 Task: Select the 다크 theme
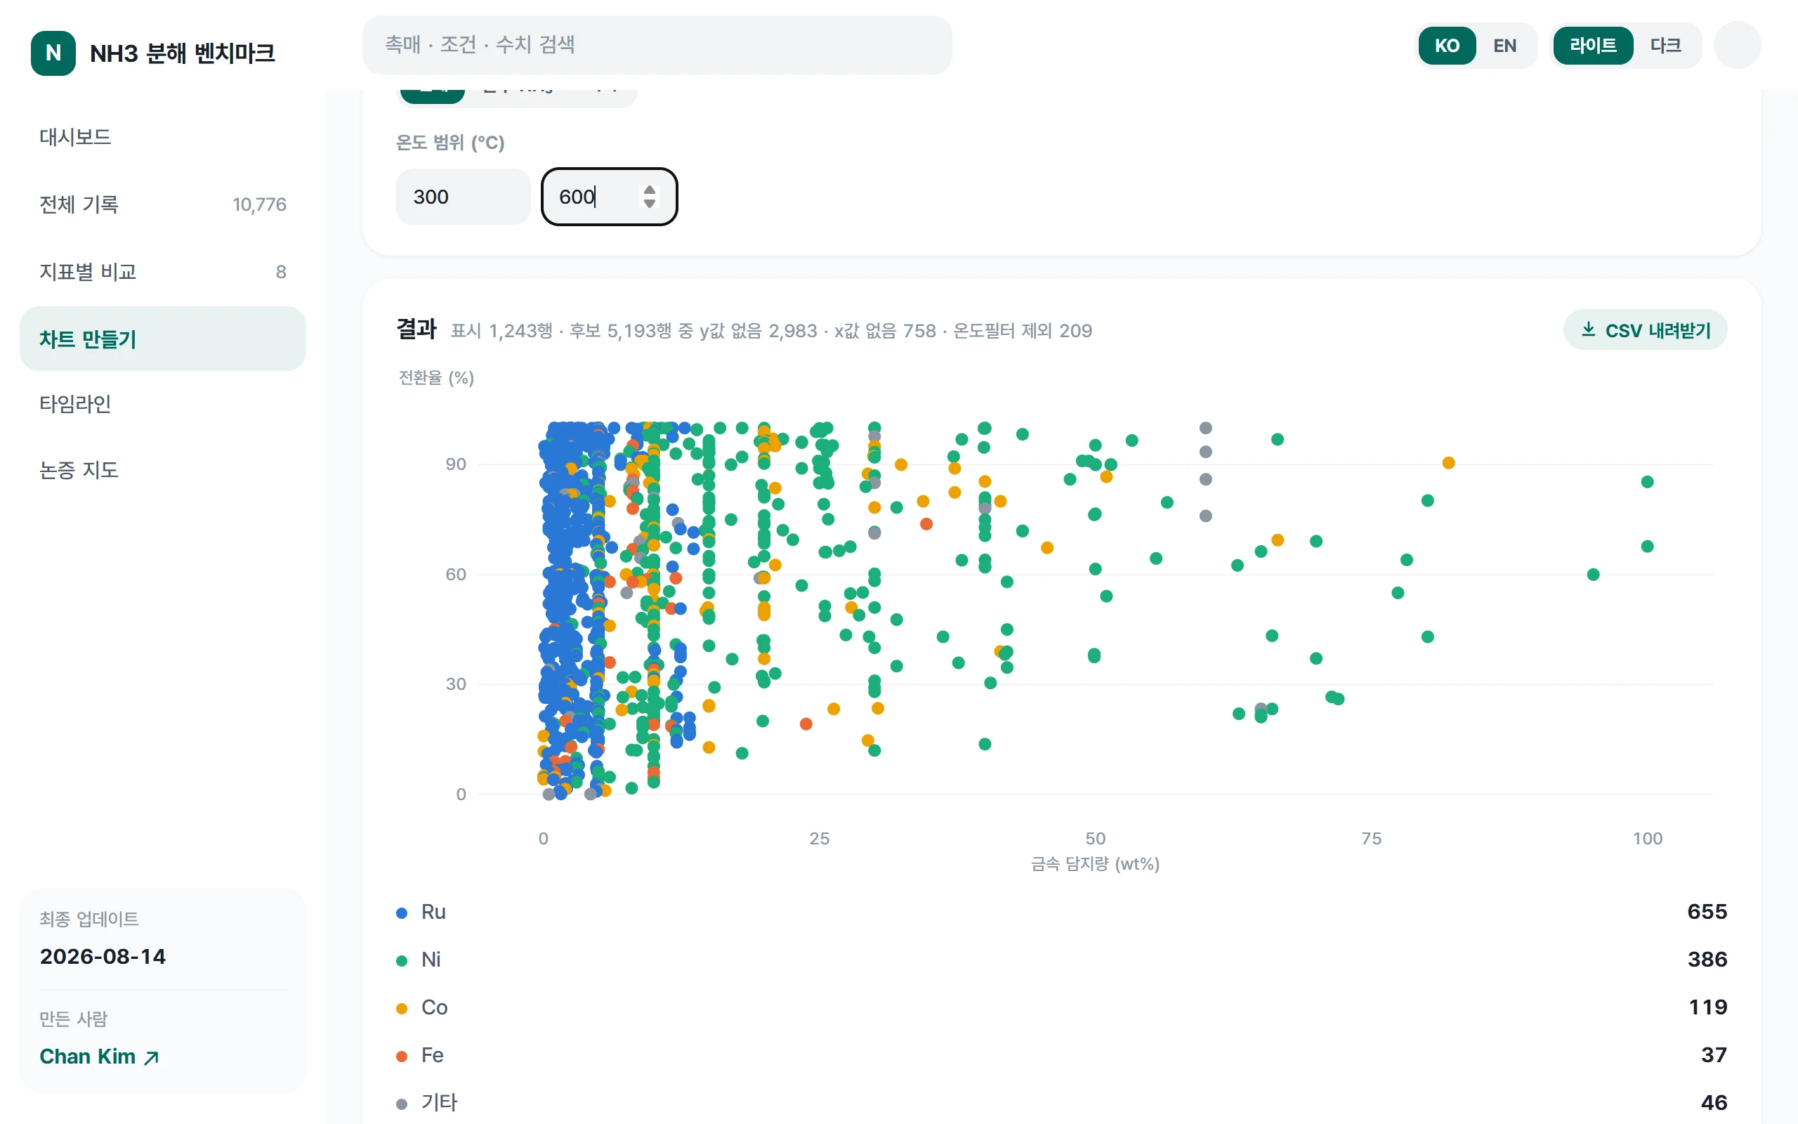pyautogui.click(x=1665, y=46)
